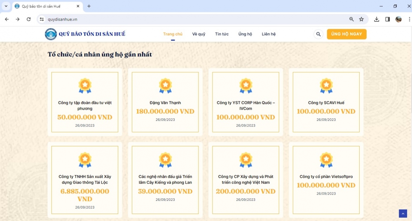
Task: Click the browser forward arrow
Action: pos(18,19)
